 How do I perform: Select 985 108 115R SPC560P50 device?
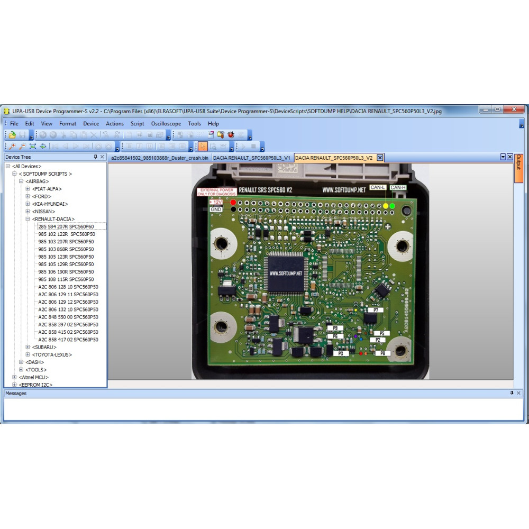[66, 279]
